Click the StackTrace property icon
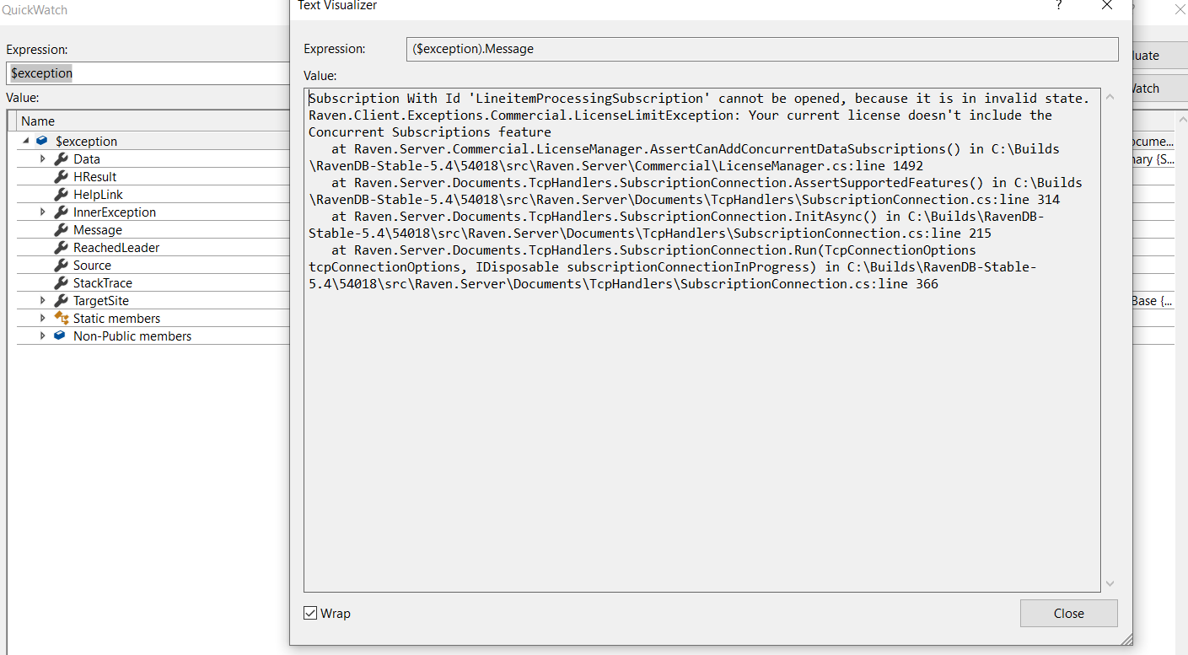The image size is (1188, 655). pyautogui.click(x=61, y=282)
